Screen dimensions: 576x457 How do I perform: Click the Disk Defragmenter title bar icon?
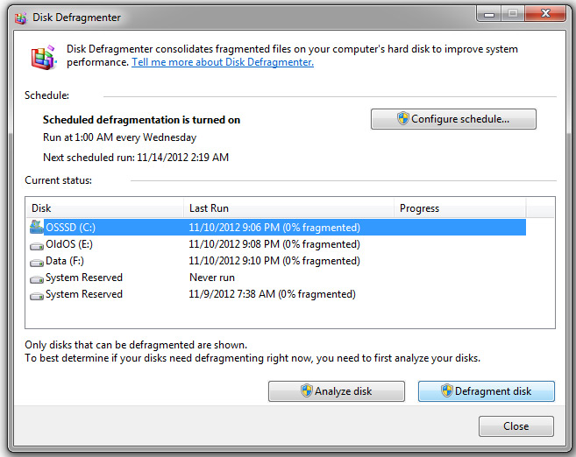click(20, 18)
